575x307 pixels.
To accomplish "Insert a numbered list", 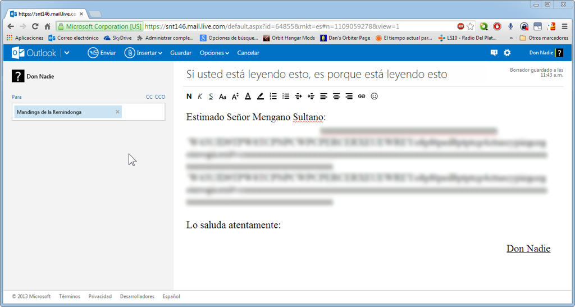I will [273, 97].
